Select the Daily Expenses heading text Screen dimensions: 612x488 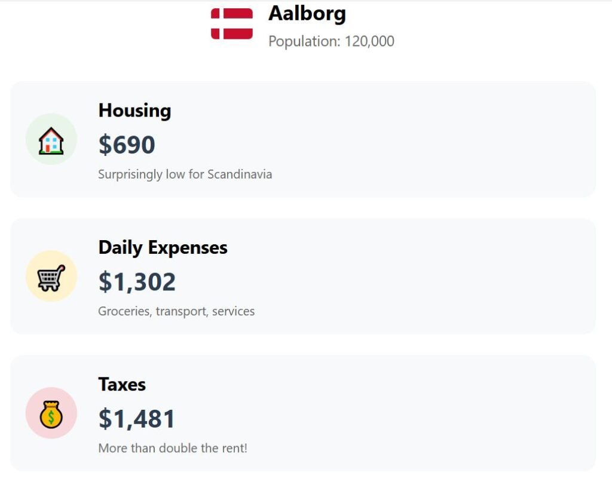coord(163,247)
